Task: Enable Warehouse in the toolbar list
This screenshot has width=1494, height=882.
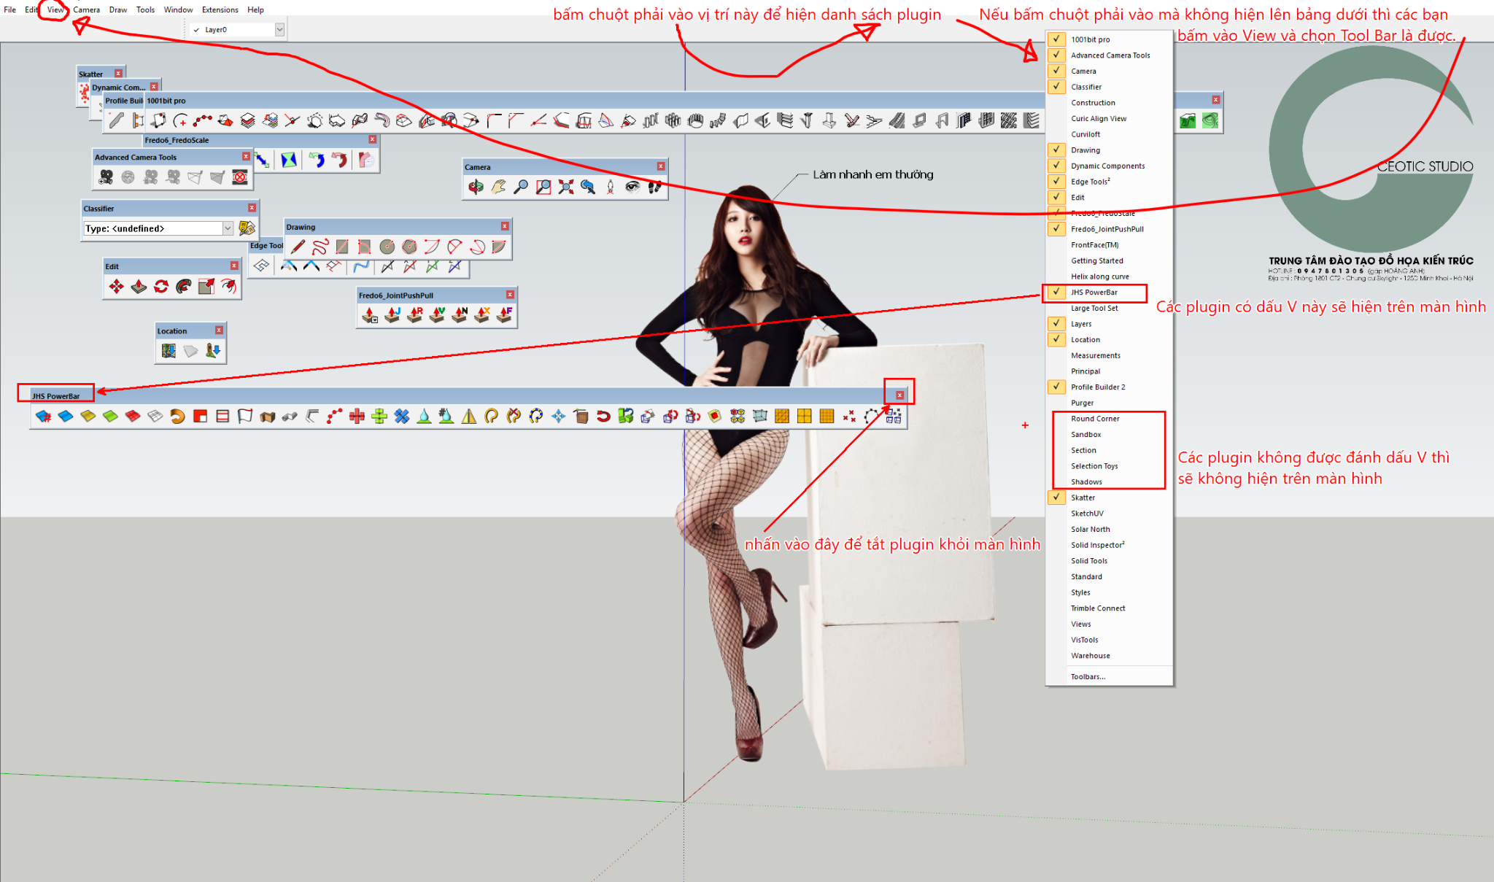Action: click(1109, 656)
